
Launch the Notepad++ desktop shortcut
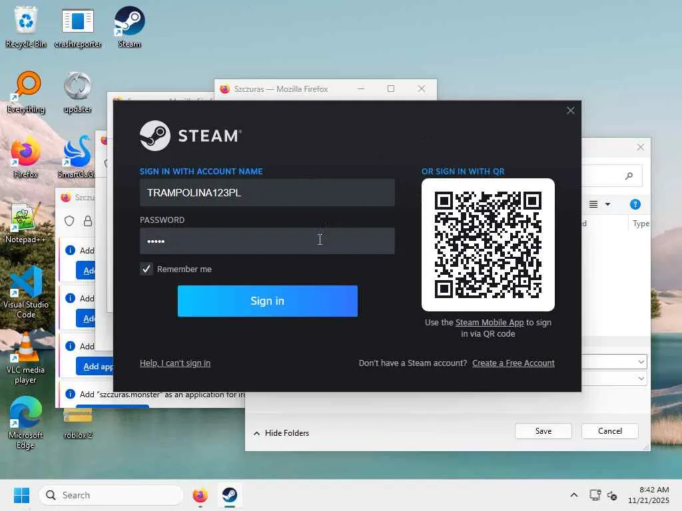(26, 222)
